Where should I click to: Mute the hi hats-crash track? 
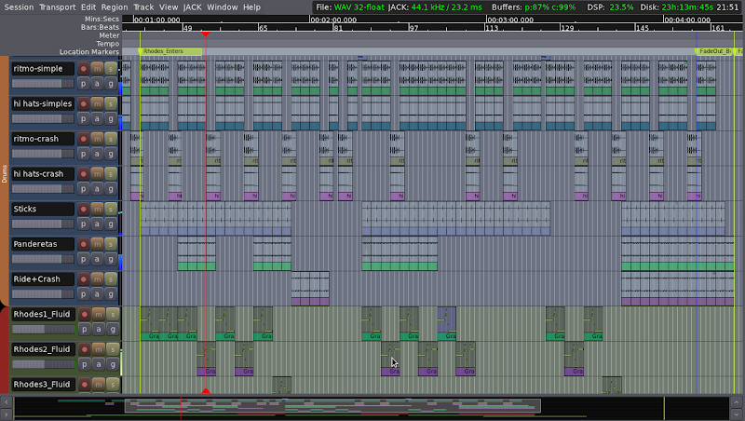[97, 174]
